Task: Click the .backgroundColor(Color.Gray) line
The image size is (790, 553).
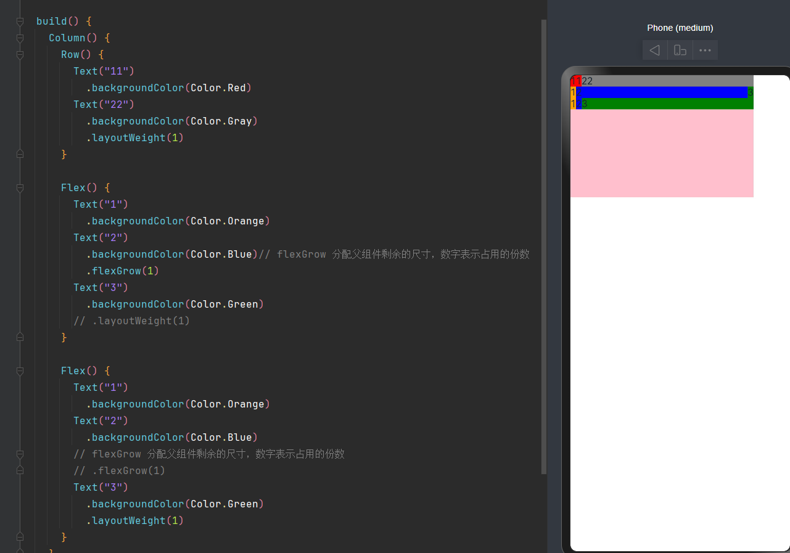Action: (x=171, y=121)
